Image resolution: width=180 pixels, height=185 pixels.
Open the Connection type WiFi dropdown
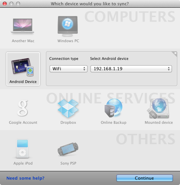point(68,69)
